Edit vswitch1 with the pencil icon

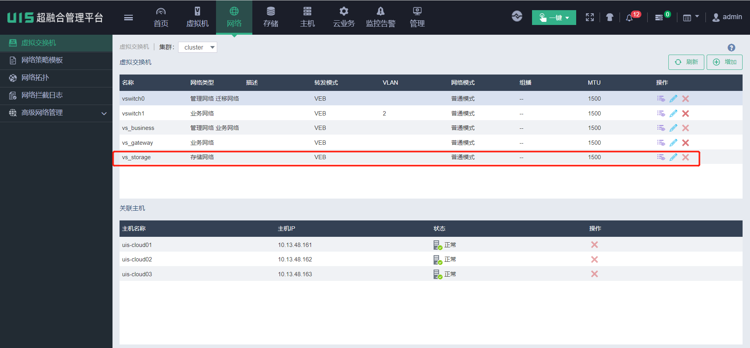coord(673,114)
